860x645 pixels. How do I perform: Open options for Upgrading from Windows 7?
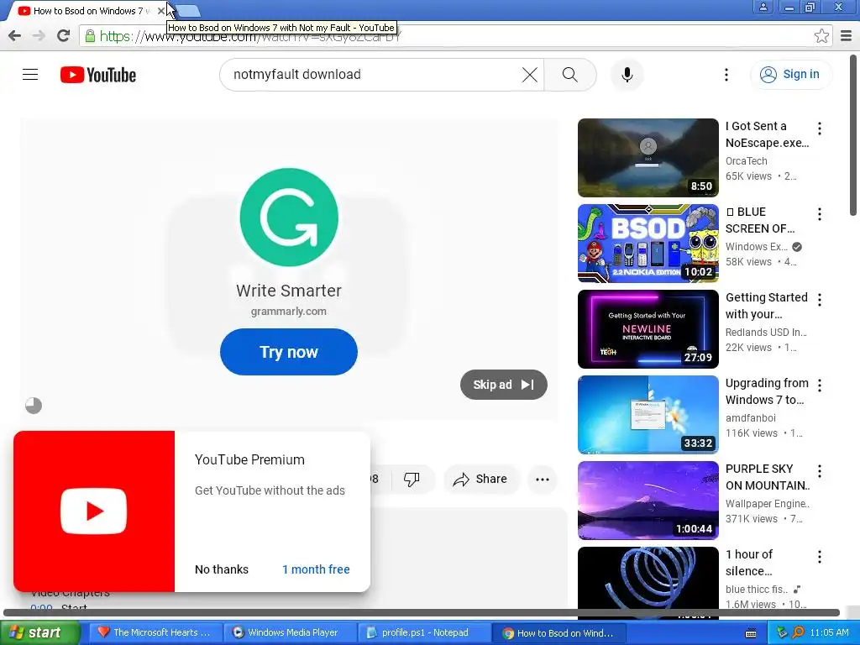coord(820,385)
